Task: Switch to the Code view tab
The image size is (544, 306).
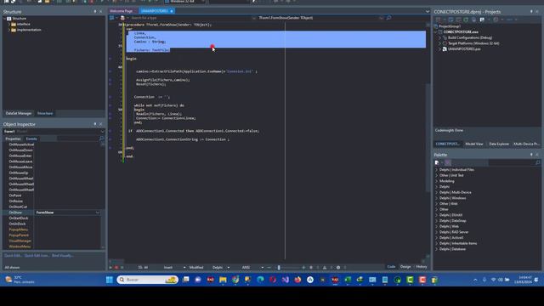Action: 391,267
